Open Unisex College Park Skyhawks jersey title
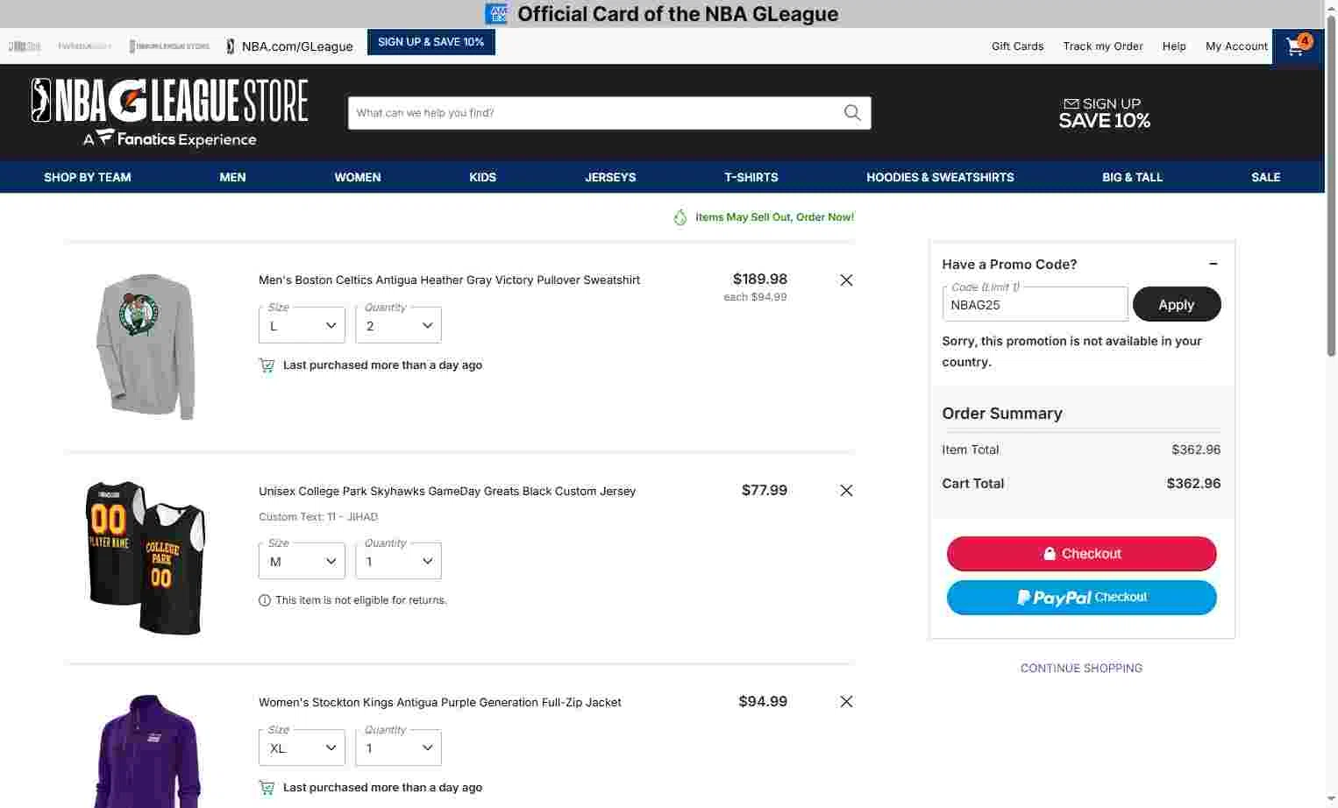The height and width of the screenshot is (808, 1338). tap(447, 492)
